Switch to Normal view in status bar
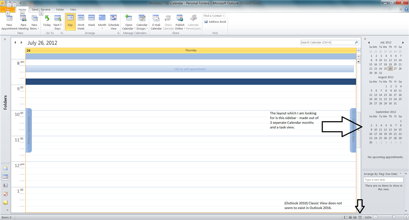 345,217
